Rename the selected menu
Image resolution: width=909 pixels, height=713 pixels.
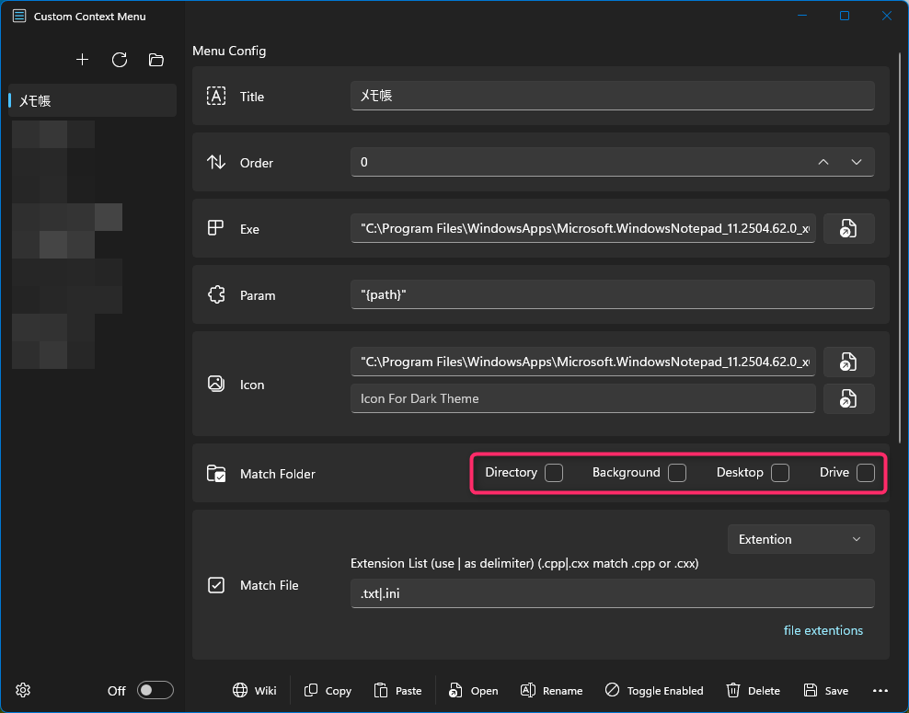point(551,690)
